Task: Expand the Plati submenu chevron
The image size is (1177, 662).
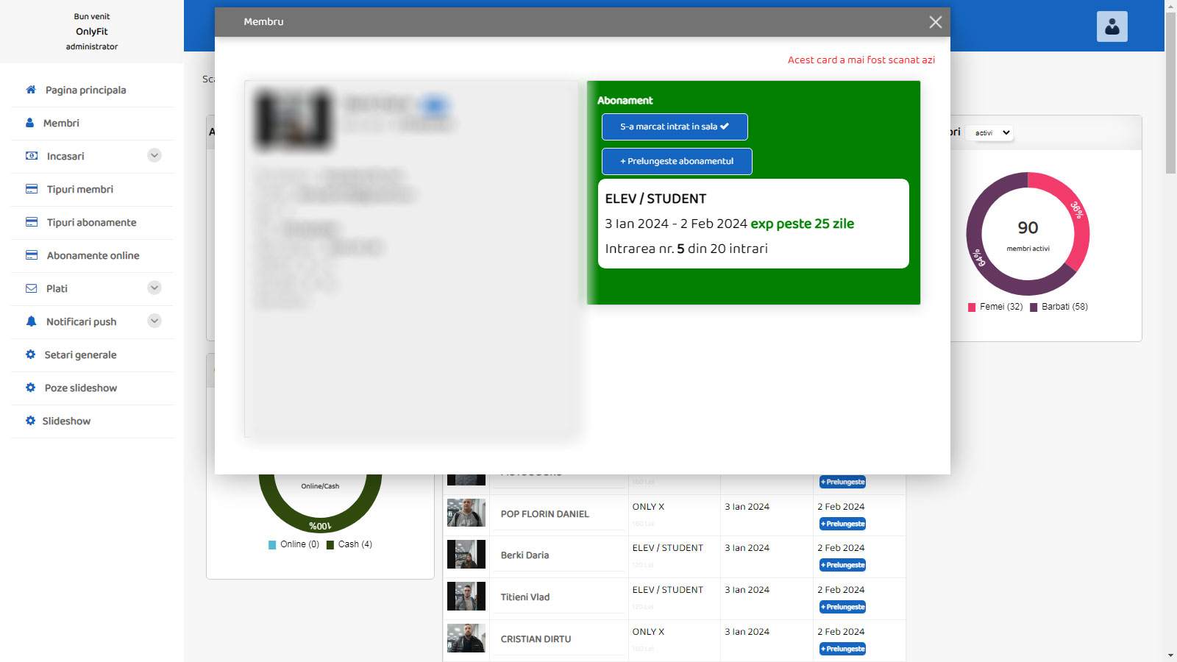Action: click(x=154, y=288)
